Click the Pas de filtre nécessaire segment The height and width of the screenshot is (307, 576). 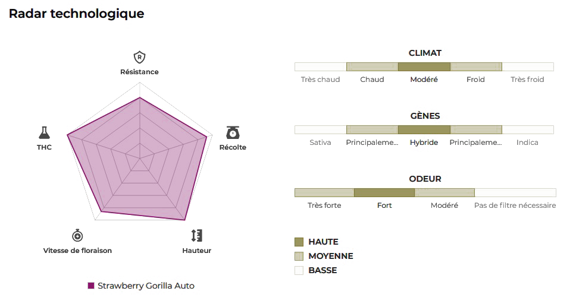(x=515, y=192)
